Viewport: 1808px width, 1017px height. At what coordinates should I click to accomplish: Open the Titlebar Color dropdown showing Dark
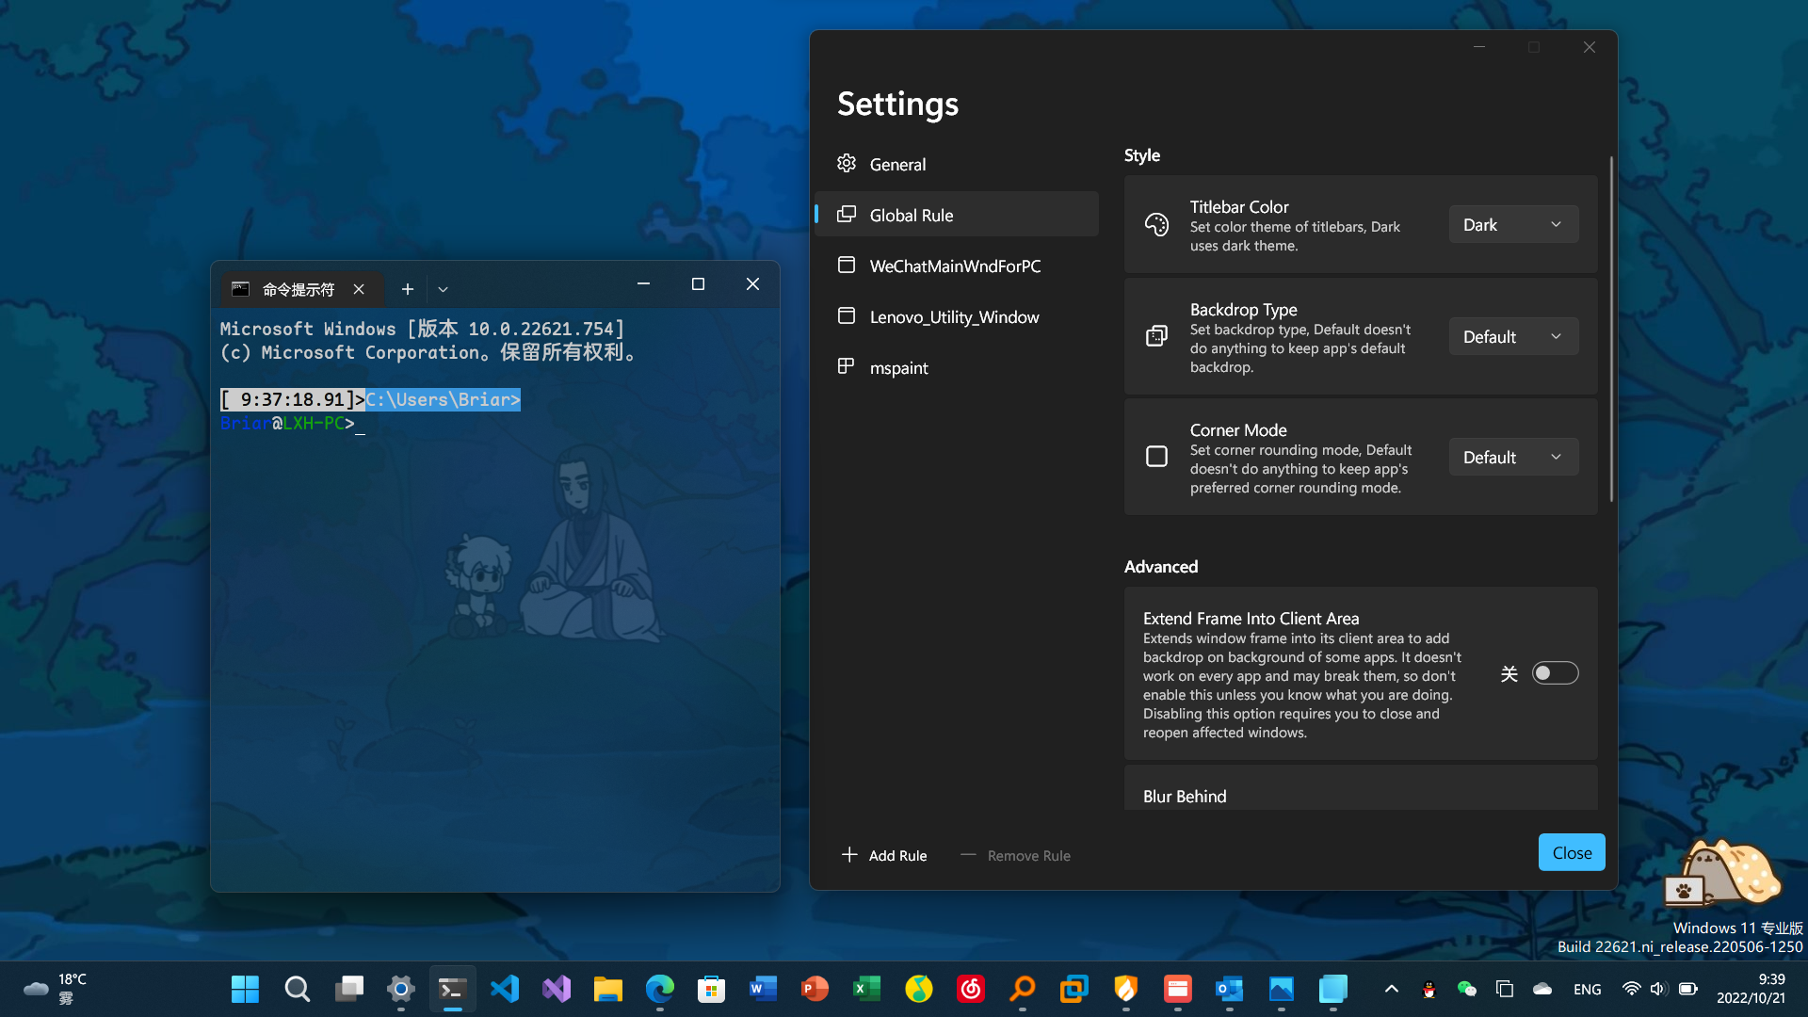[1512, 224]
